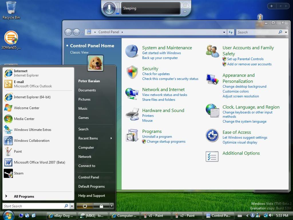293x220 pixels.
Task: Open Peter Baraian user folder
Action: (x=89, y=81)
